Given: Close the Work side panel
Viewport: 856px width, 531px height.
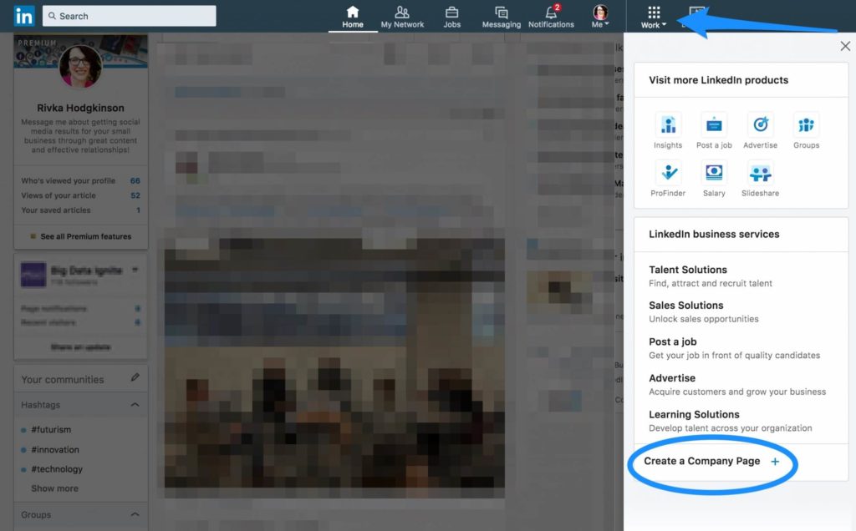Looking at the screenshot, I should click(845, 47).
